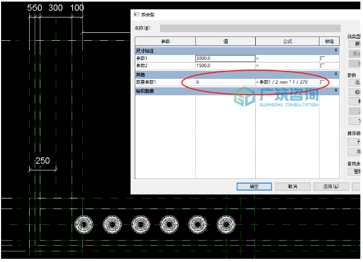The image size is (363, 262).
Task: Apply changes with 应用(A)
Action: point(331,186)
